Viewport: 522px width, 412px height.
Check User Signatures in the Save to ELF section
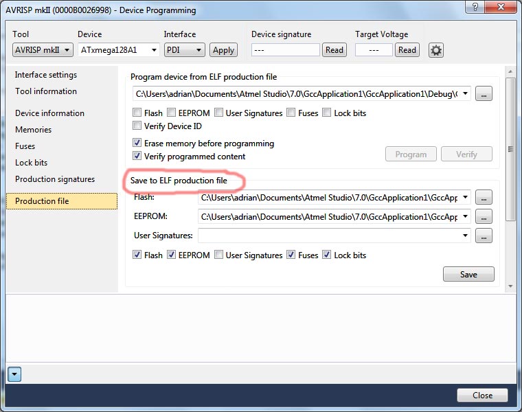pos(218,255)
